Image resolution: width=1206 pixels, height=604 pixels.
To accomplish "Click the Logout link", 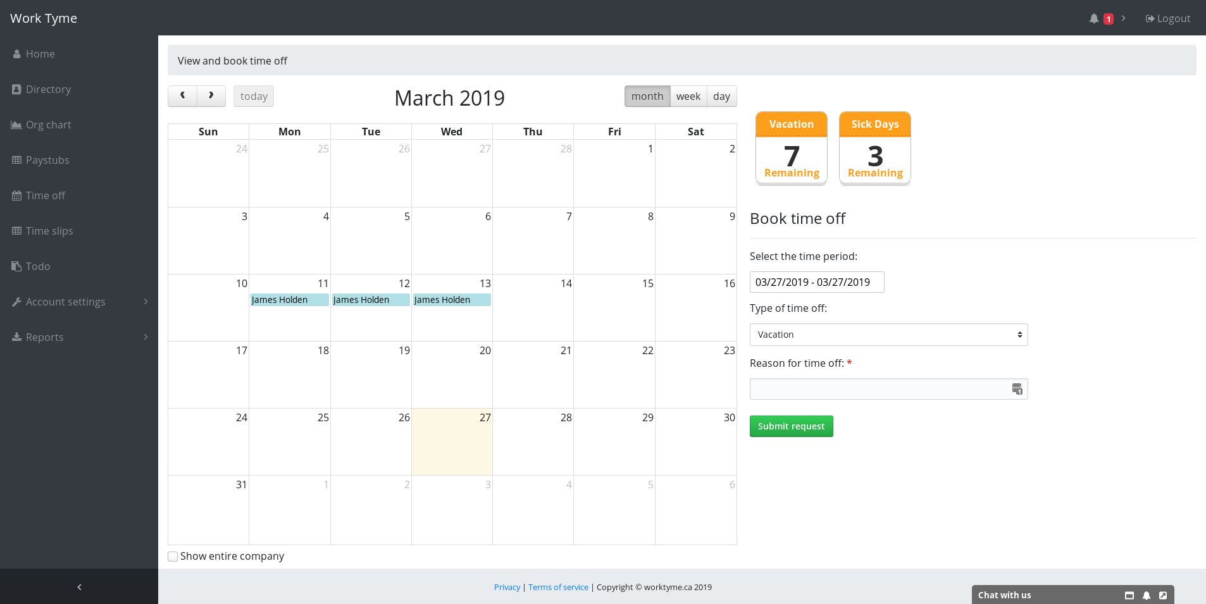I will tap(1167, 19).
